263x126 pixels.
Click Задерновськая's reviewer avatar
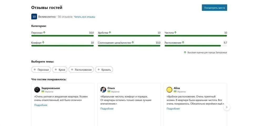point(37,90)
